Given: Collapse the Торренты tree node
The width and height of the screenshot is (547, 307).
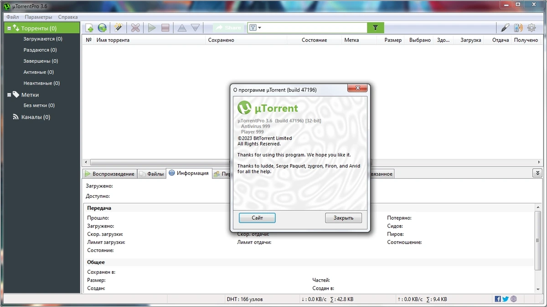Looking at the screenshot, I should [9, 28].
